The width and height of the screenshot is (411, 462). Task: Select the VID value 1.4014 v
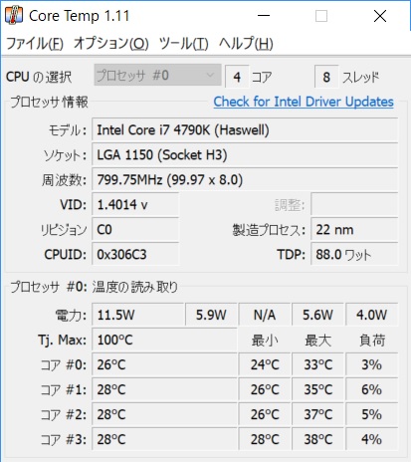(x=135, y=204)
